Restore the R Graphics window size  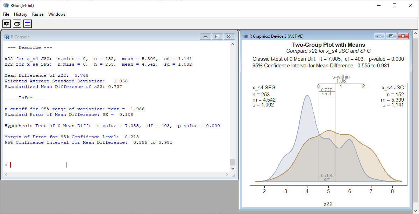tap(391, 36)
